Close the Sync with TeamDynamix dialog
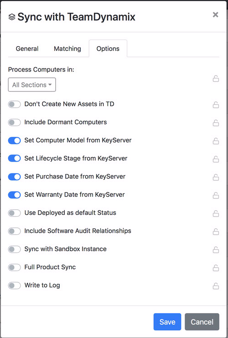Screen dimensions: 228x338 215,14
